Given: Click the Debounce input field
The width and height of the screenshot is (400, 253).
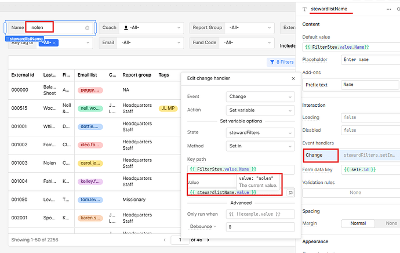Looking at the screenshot, I should pyautogui.click(x=260, y=226).
